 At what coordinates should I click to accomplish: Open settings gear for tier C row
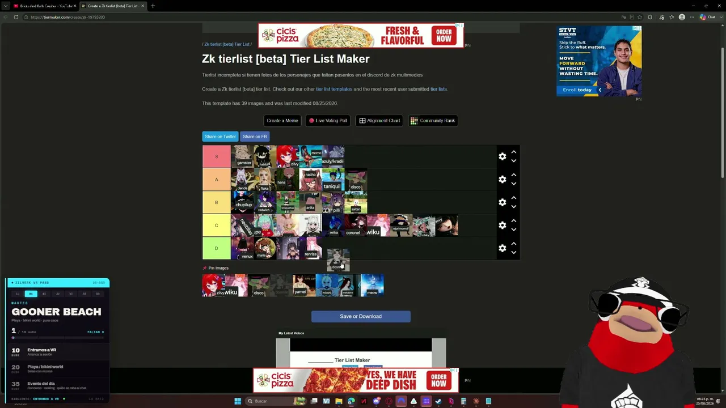pos(502,226)
